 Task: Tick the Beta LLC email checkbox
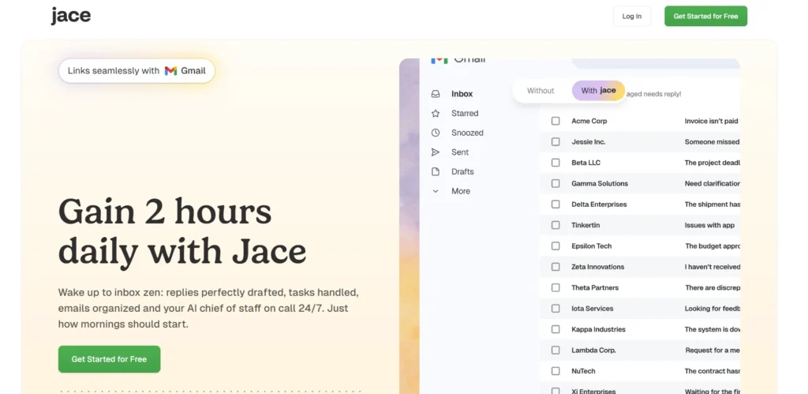555,163
